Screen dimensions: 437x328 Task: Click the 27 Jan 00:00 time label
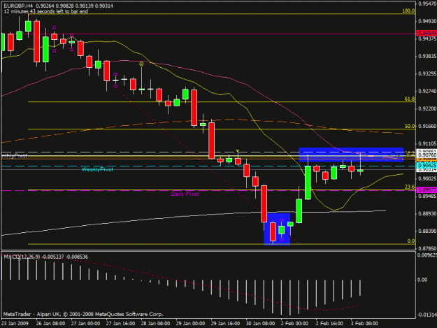[x=85, y=324]
